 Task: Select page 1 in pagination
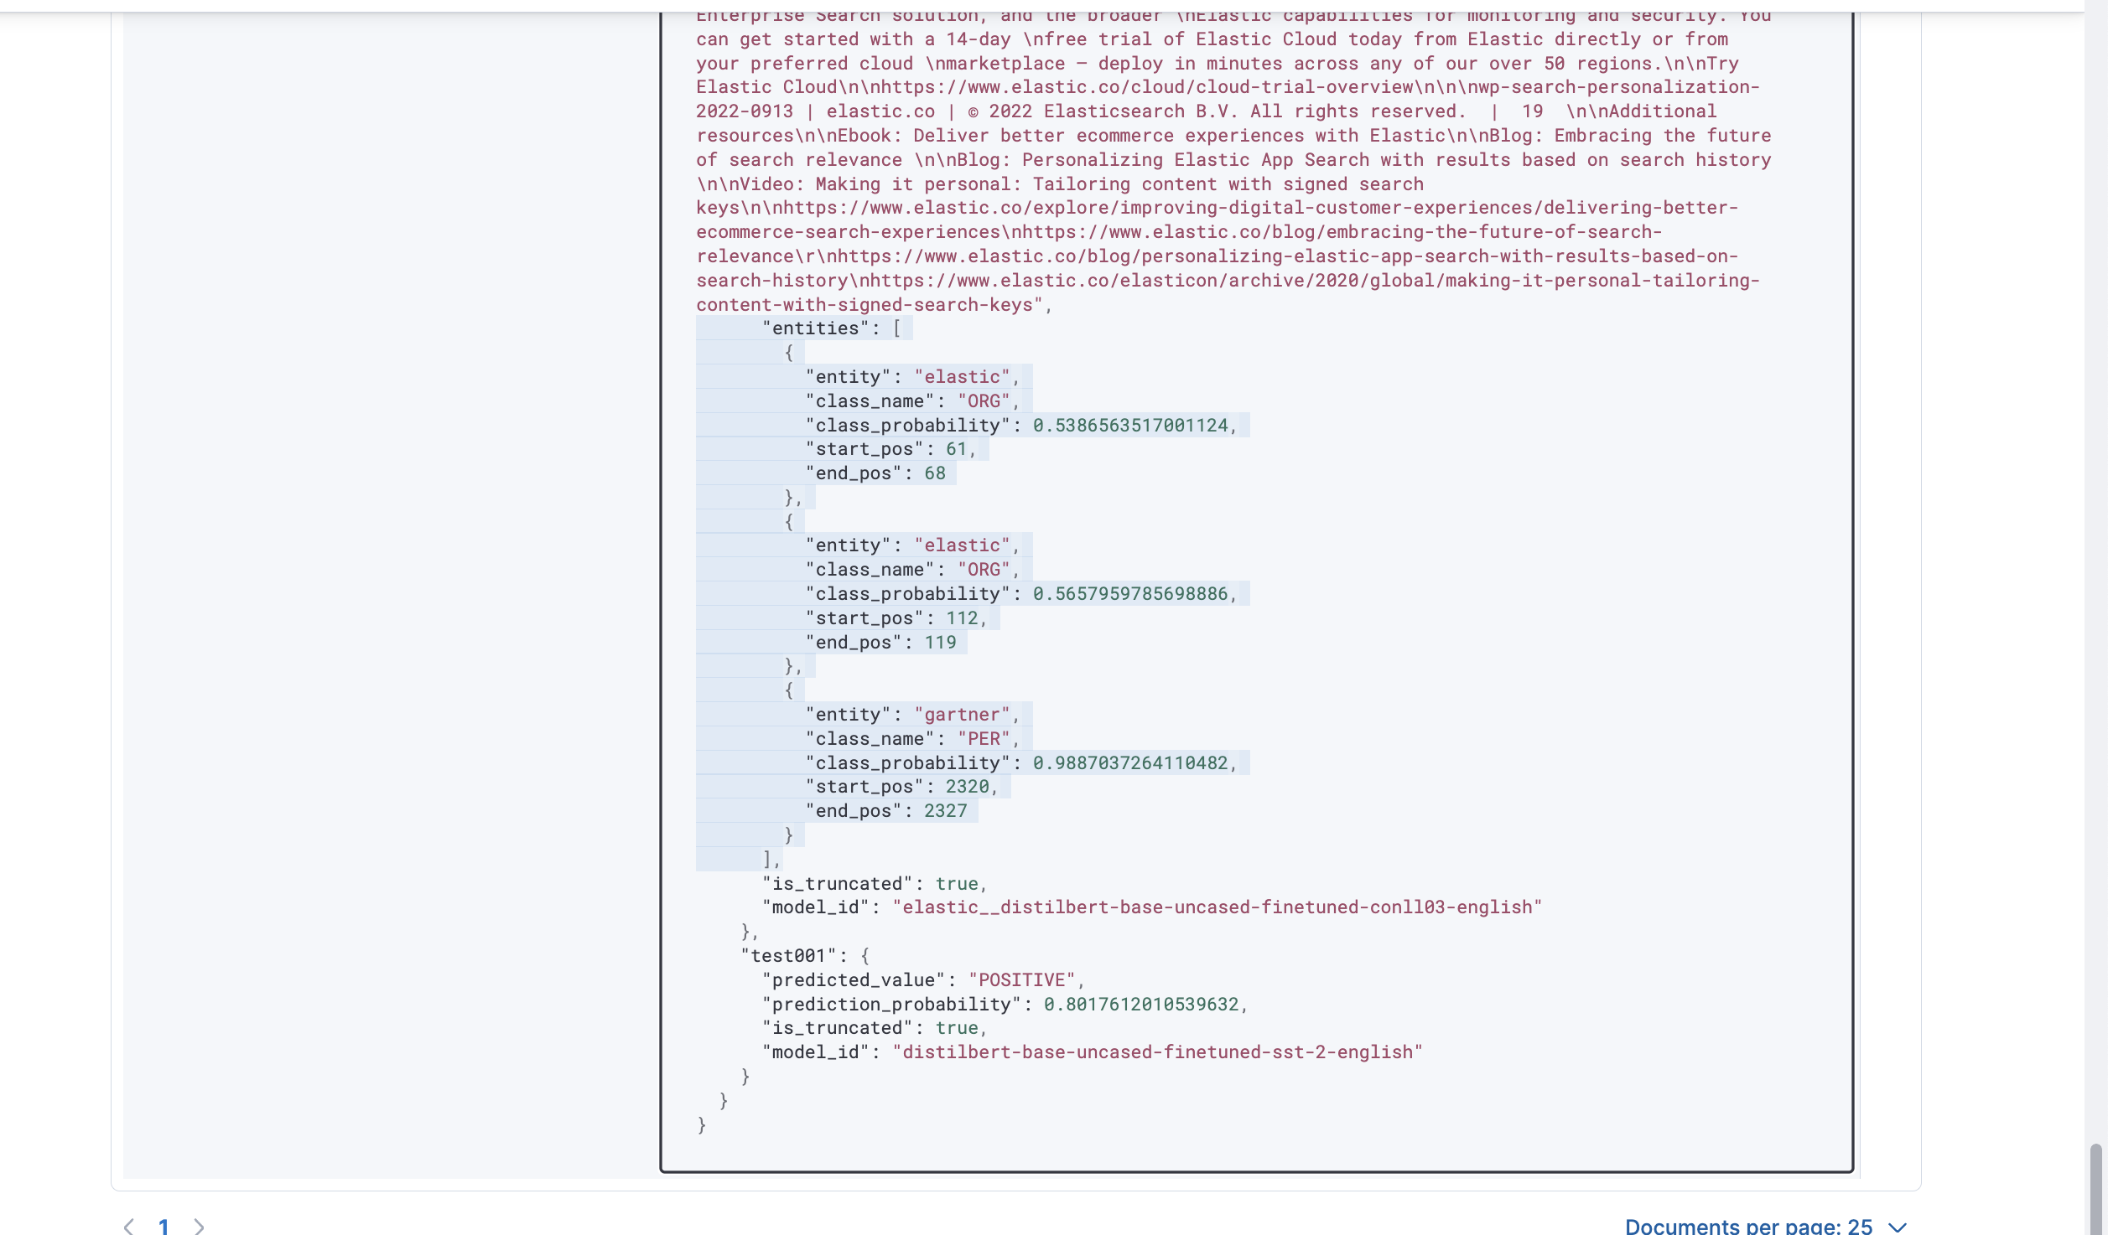[164, 1227]
